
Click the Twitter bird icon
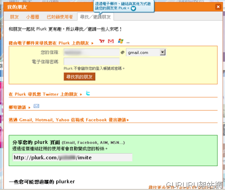(88, 93)
